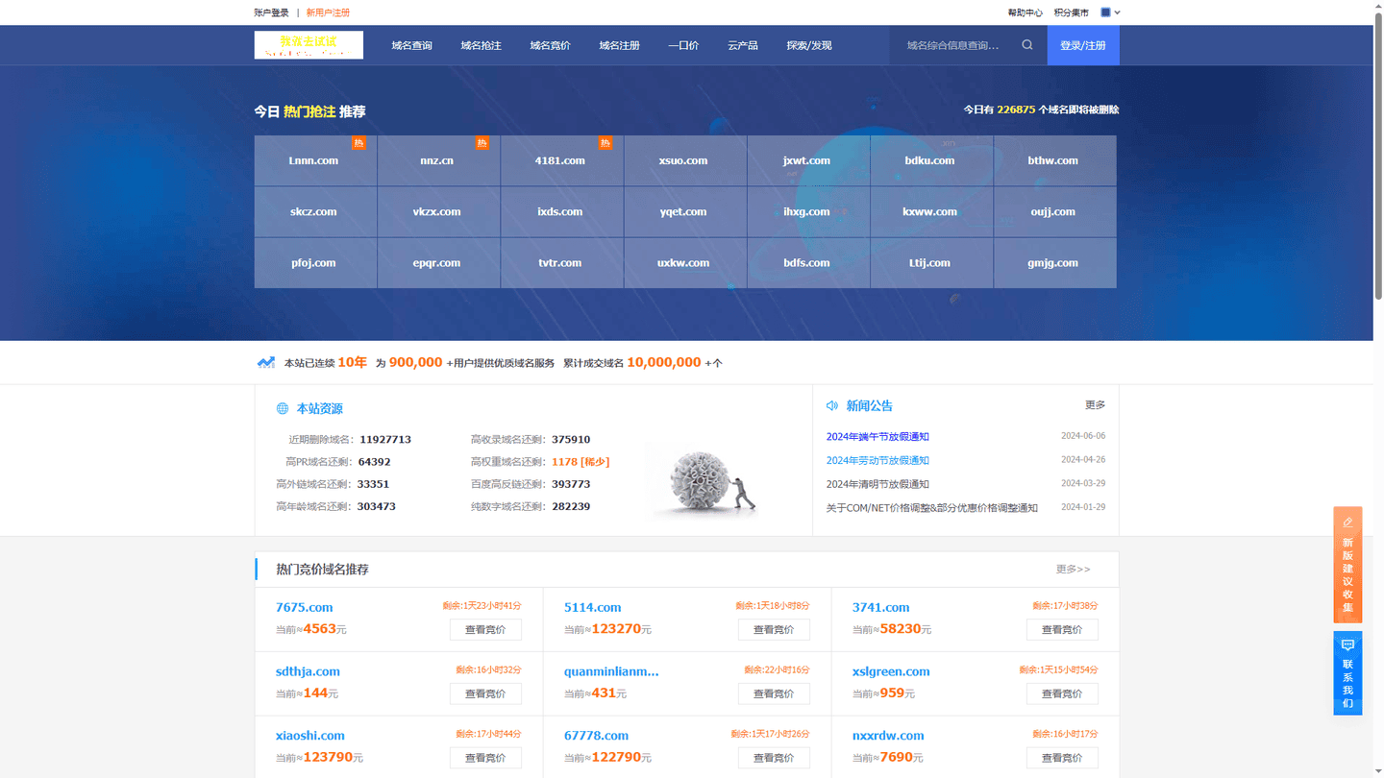Click 查看竞价 for sdthja.com
Viewport: 1384px width, 778px height.
(x=485, y=693)
